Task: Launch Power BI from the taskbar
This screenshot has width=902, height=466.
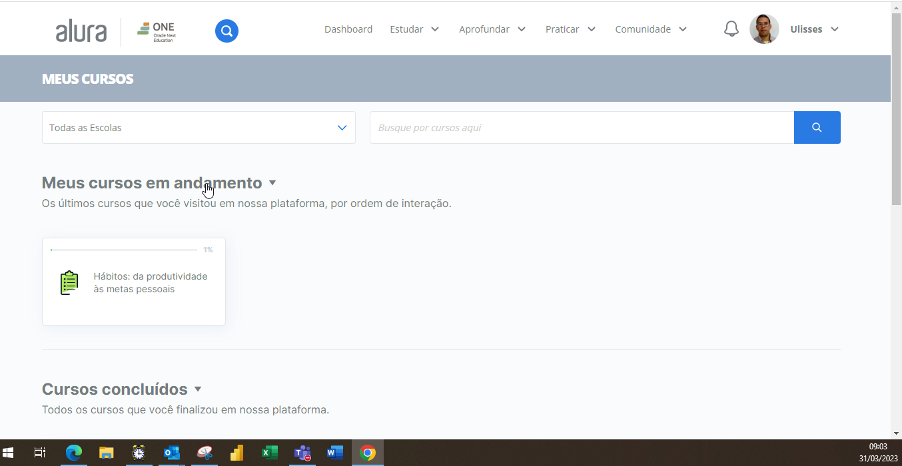Action: [x=236, y=453]
